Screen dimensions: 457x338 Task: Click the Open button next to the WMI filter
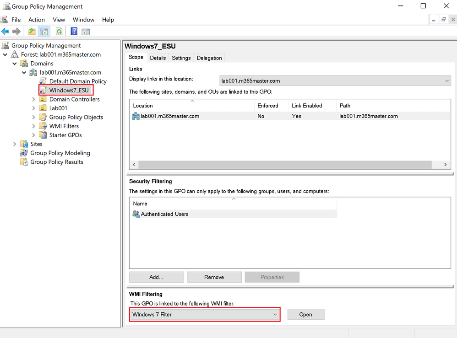(305, 314)
